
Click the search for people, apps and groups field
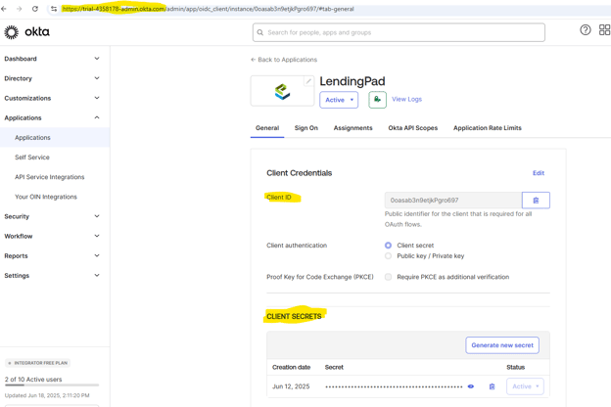pyautogui.click(x=399, y=32)
